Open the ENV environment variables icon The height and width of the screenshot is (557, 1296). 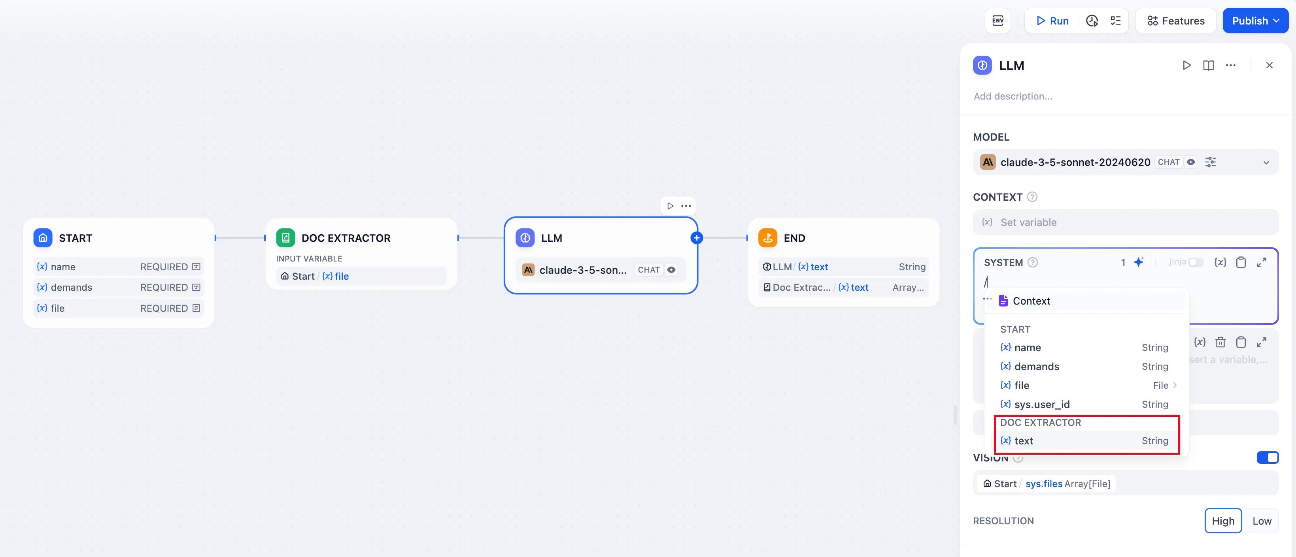point(997,21)
